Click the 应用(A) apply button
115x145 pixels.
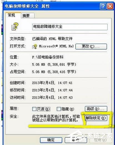pyautogui.click(x=100, y=140)
